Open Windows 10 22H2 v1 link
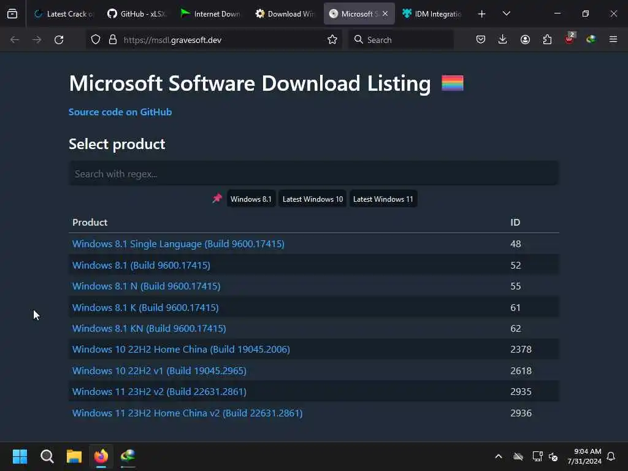The image size is (628, 471). (x=159, y=371)
